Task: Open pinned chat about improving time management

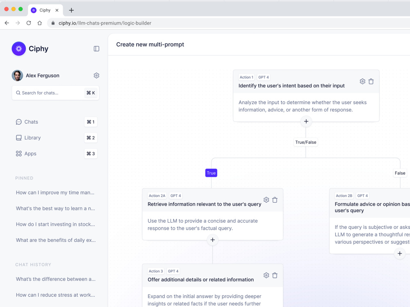Action: pos(55,193)
